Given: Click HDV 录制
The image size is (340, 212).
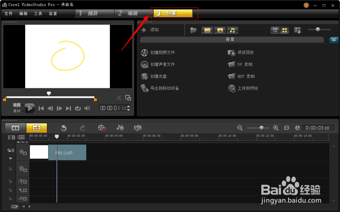Looking at the screenshot, I should pos(241,76).
